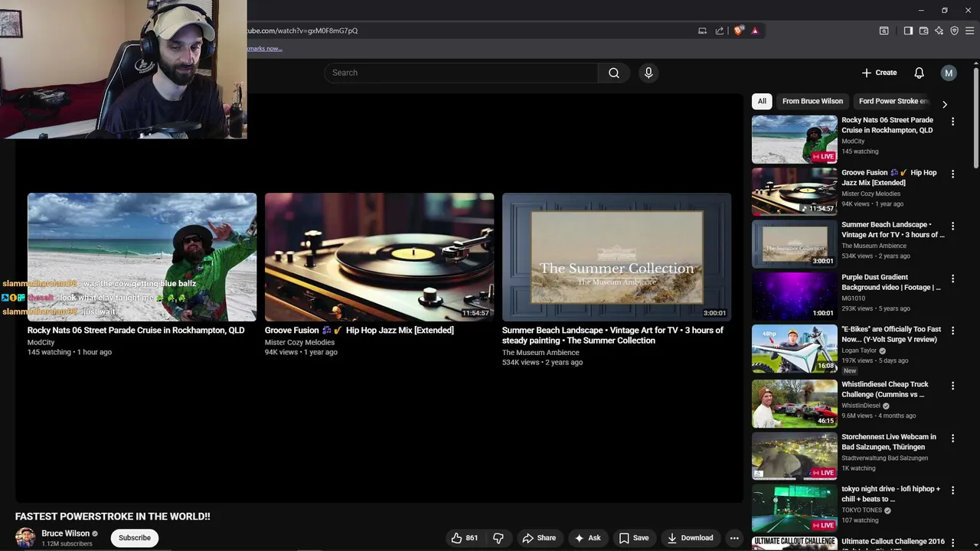Click the Create button

(x=879, y=73)
